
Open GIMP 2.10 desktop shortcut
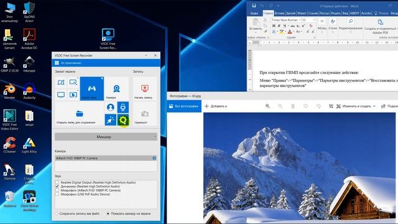click(9, 64)
